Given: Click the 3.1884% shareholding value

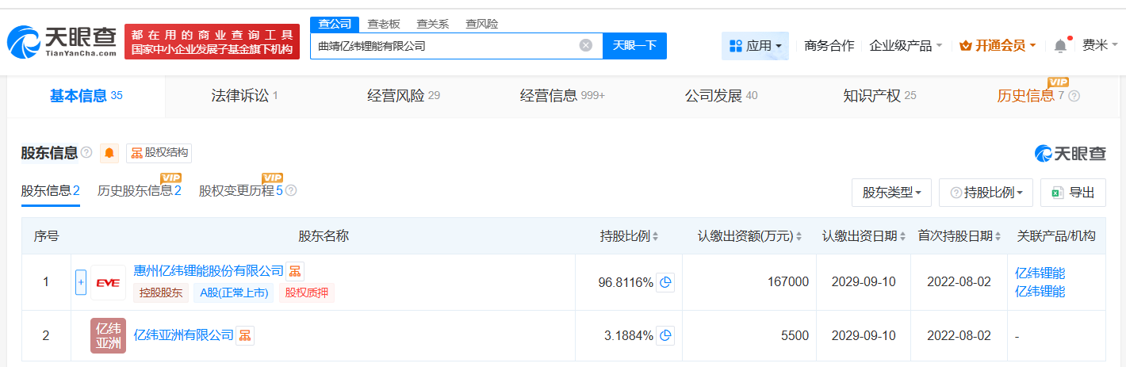Looking at the screenshot, I should tap(629, 335).
